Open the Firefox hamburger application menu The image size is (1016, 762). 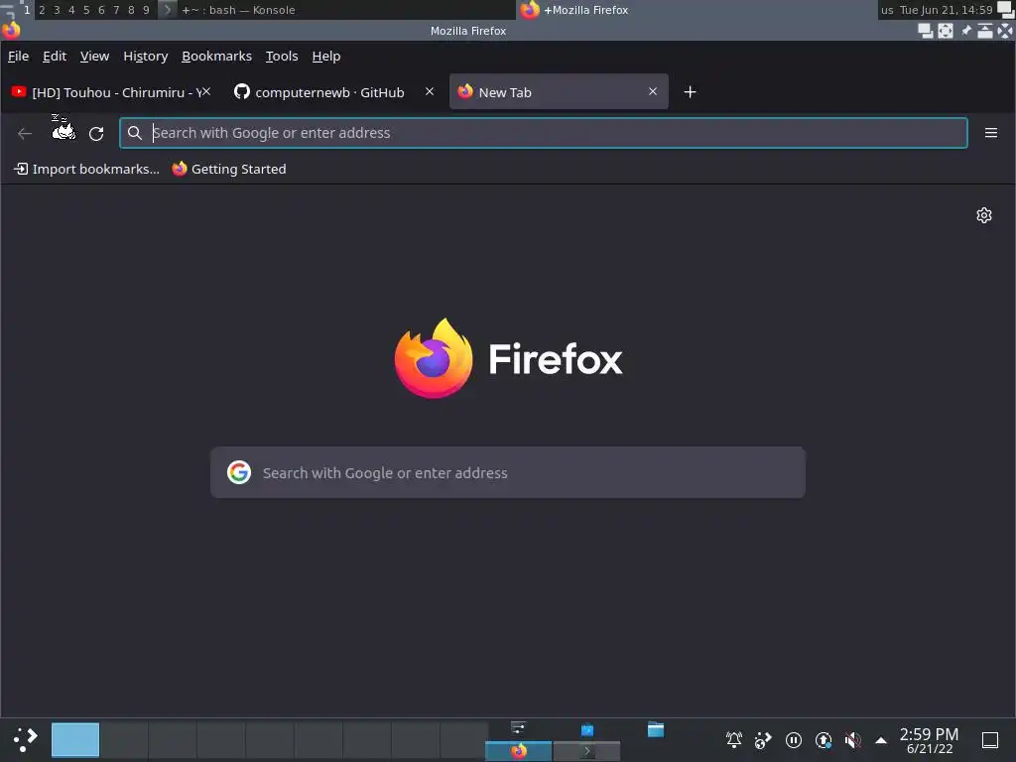991,133
